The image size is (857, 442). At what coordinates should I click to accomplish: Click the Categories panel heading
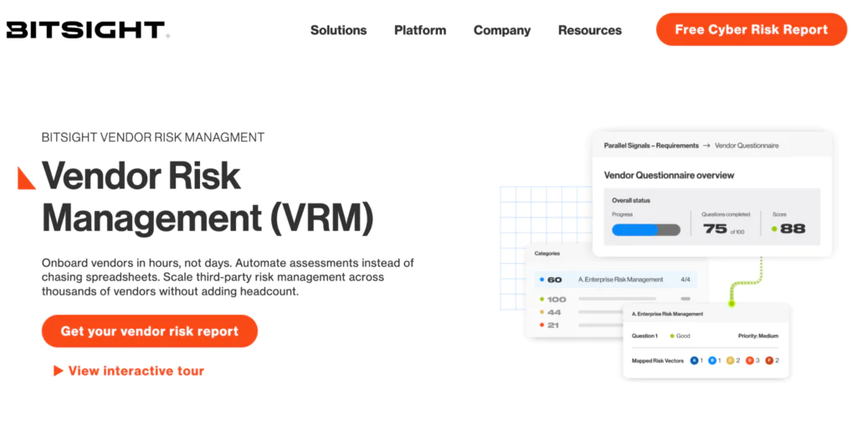547,254
